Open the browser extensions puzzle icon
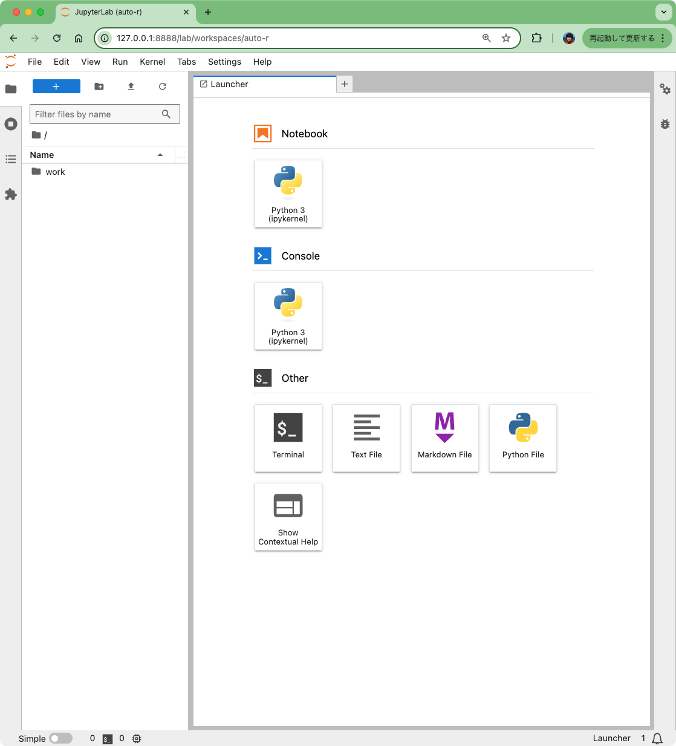The image size is (676, 746). [536, 38]
